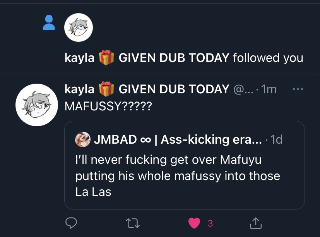Viewport: 320px width, 237px height.
Task: Click the 1m tweet timestamp
Action: point(269,89)
